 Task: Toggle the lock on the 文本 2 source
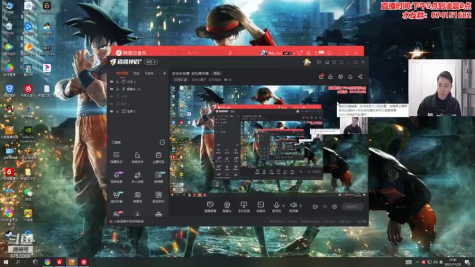pyautogui.click(x=118, y=82)
